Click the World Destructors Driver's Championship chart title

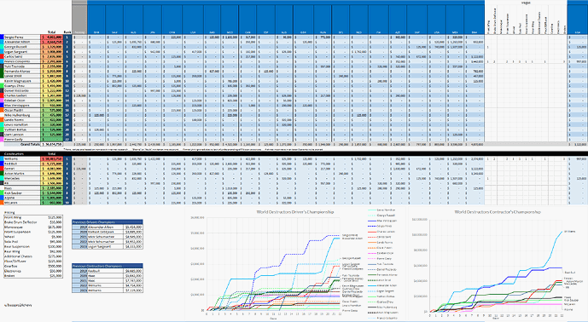[295, 212]
